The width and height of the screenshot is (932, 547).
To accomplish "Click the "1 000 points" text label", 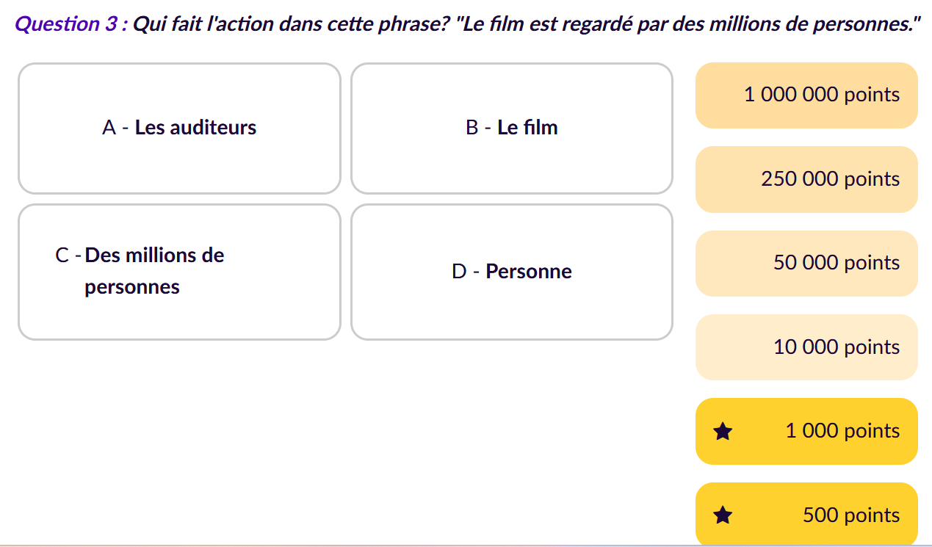I will pos(842,431).
